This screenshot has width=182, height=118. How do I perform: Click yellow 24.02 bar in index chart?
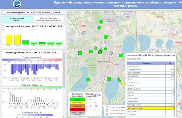click(x=9, y=39)
